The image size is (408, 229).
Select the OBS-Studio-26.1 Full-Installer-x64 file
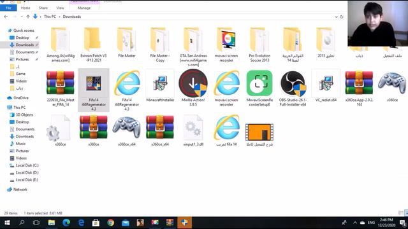[293, 88]
